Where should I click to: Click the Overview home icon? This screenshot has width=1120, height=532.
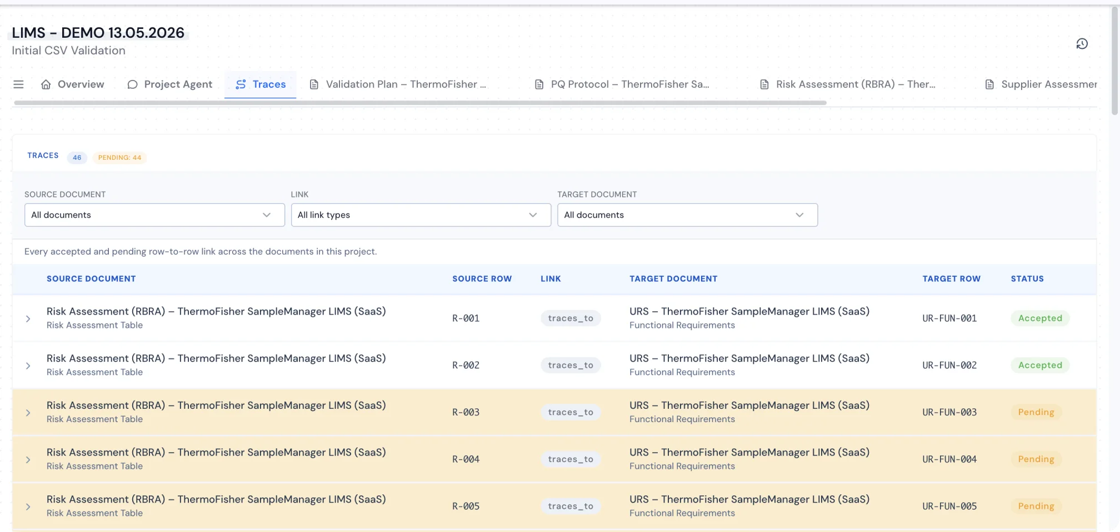click(46, 84)
